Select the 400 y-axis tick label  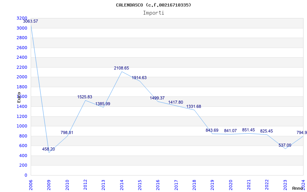(x=23, y=156)
